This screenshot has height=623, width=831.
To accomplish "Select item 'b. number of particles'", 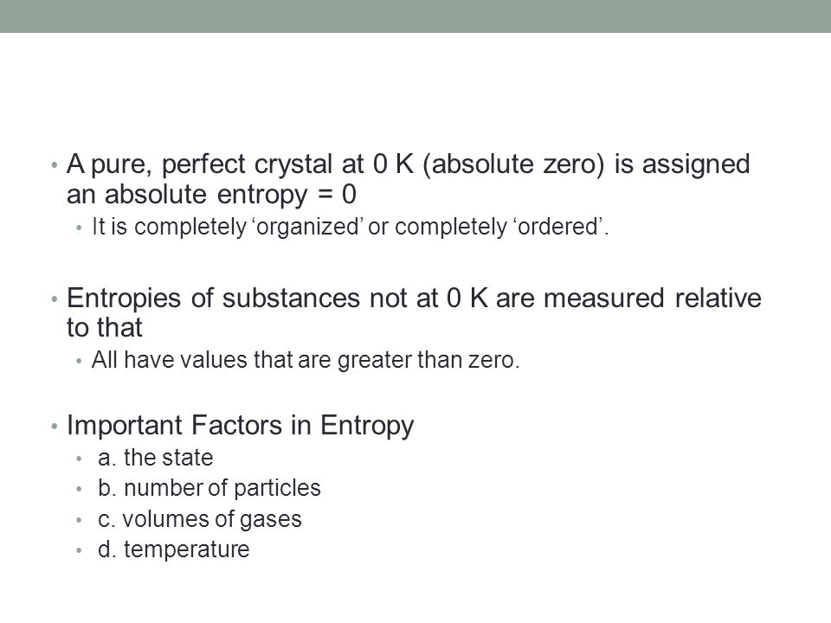I will click(209, 488).
